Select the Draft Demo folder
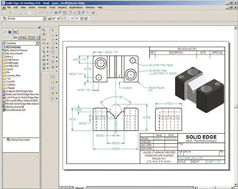Screen dimensions: 238x189 point(12,60)
